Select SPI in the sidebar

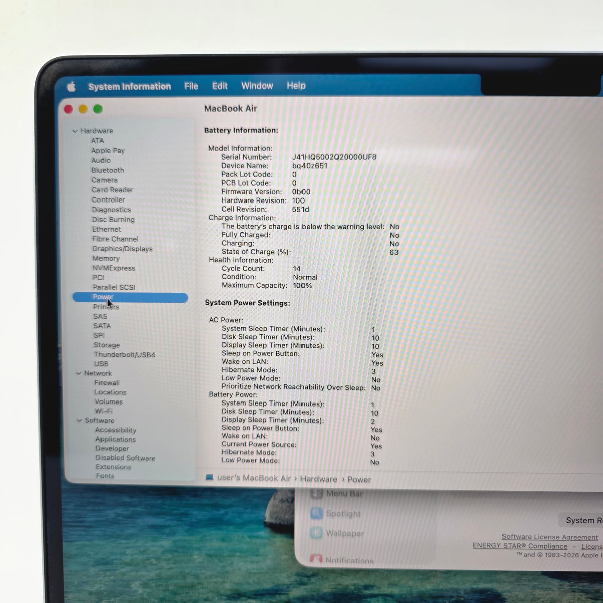[x=99, y=335]
